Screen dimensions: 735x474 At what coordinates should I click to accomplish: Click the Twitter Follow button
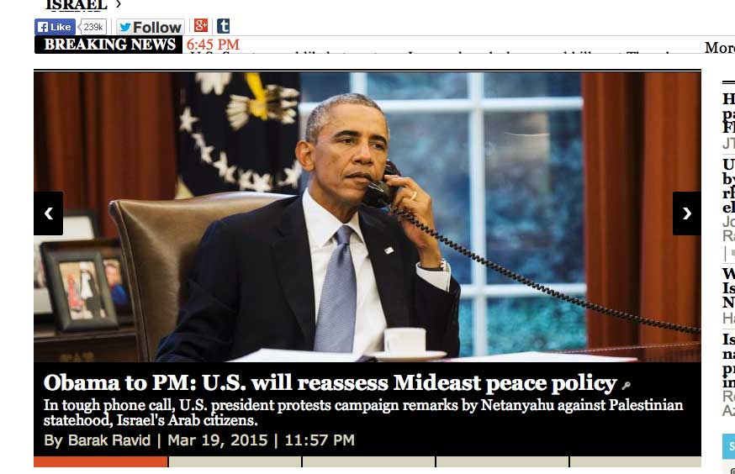150,27
